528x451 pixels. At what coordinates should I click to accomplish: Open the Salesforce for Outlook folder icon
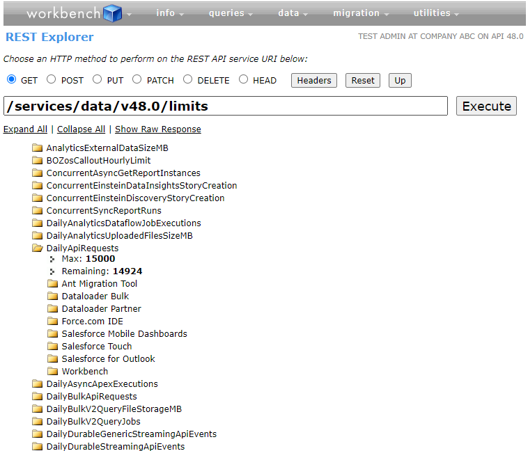click(52, 358)
